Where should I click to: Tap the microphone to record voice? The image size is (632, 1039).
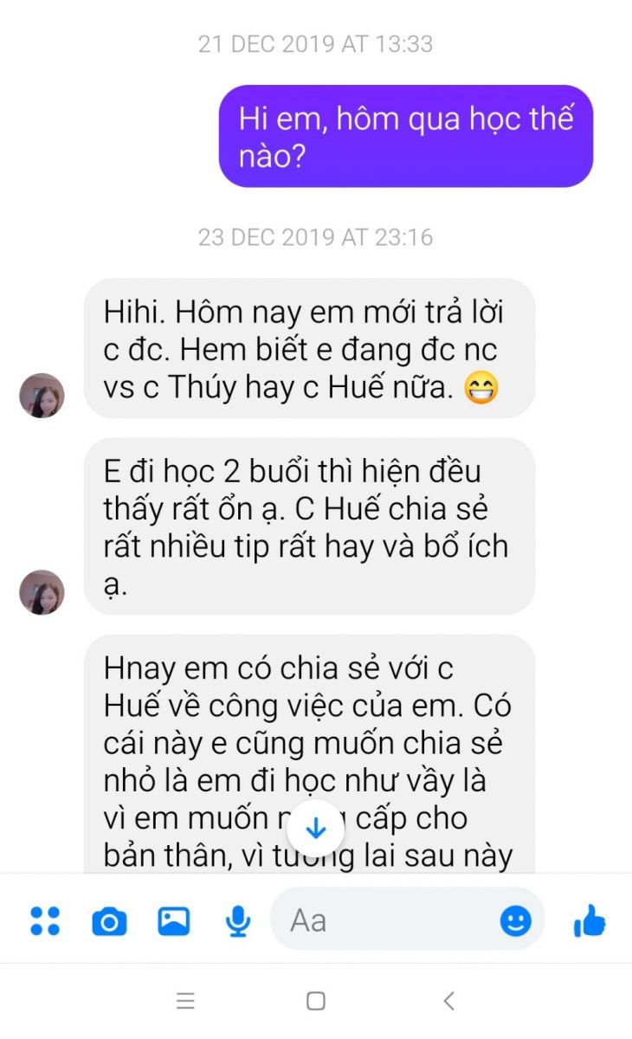coord(238,921)
